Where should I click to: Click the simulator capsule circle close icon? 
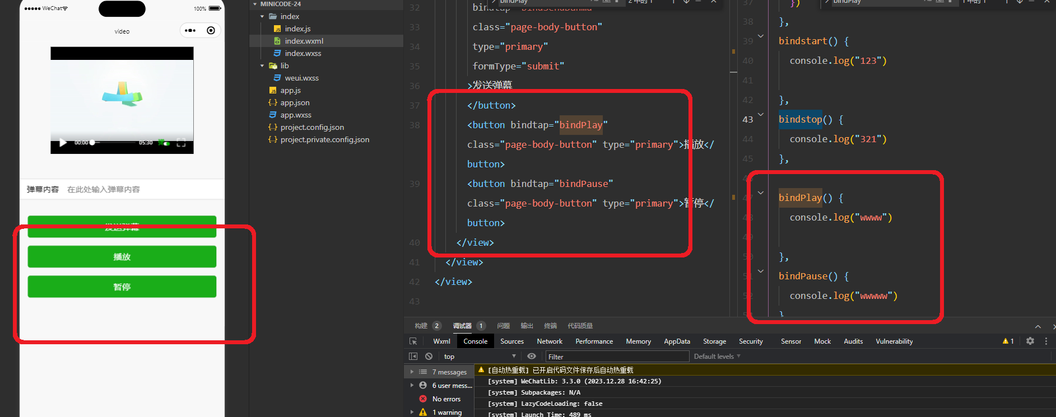click(x=211, y=31)
